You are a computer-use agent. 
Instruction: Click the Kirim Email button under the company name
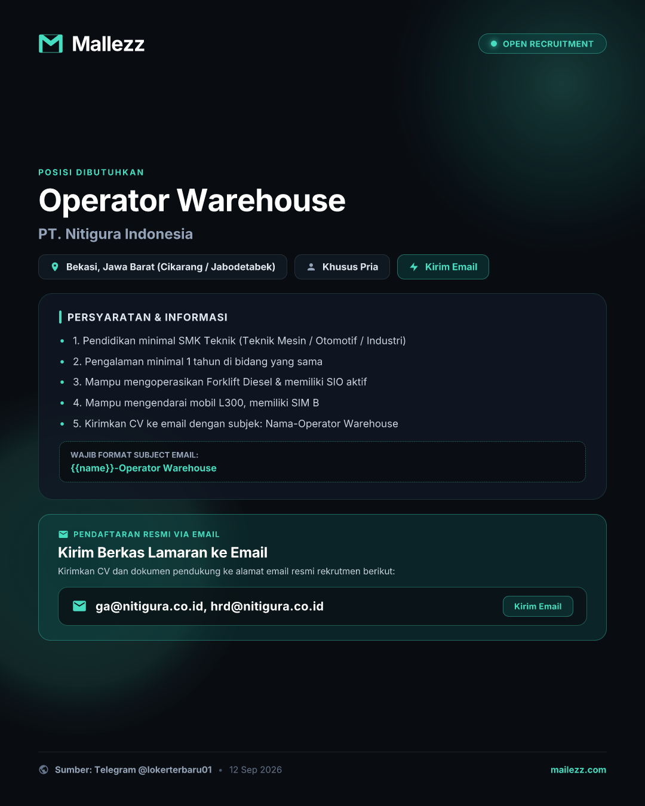click(443, 267)
